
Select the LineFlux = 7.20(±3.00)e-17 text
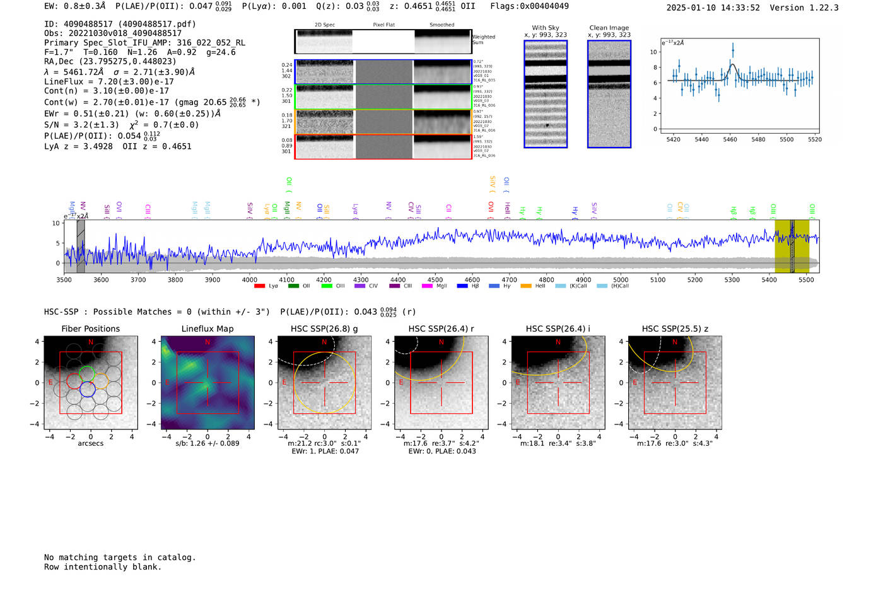(108, 81)
